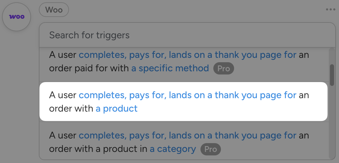Click 'order with a product in' text
The height and width of the screenshot is (163, 339).
[98, 149]
